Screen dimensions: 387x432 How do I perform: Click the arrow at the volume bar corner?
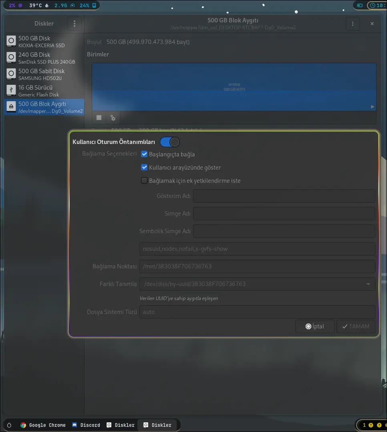tap(372, 107)
